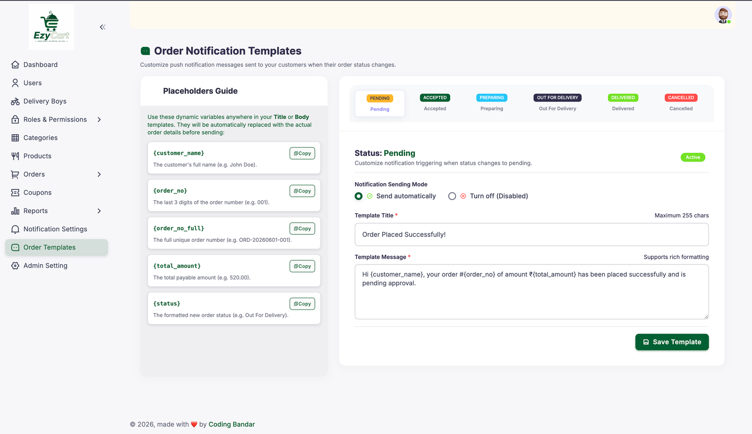Viewport: 752px width, 434px height.
Task: Click into the Template Title field
Action: point(532,234)
